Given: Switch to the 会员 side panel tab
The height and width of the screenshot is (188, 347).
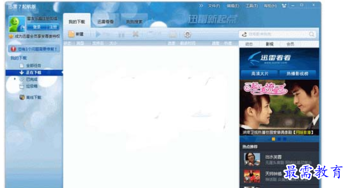Looking at the screenshot, I should click(290, 44).
